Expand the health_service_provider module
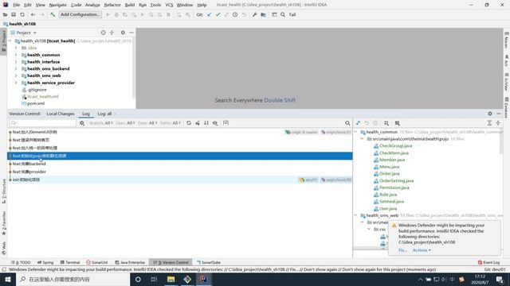The height and width of the screenshot is (286, 510). coord(16,83)
